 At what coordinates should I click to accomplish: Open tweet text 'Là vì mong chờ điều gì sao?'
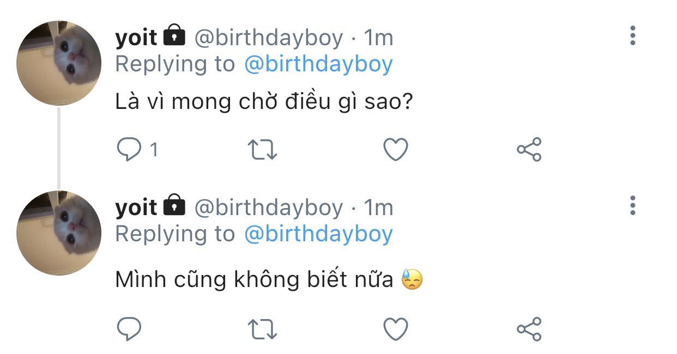[x=264, y=102]
